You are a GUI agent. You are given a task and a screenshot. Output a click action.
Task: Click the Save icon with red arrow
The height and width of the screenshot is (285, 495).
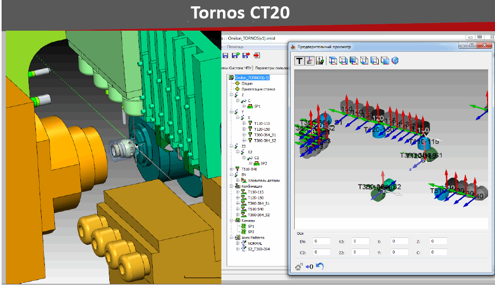246,56
